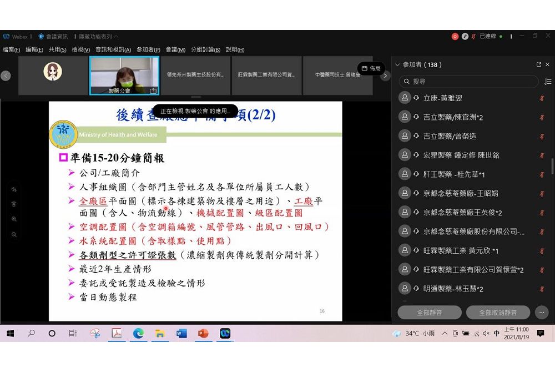
Task: Pop out the 參加者 participants panel
Action: (x=539, y=64)
